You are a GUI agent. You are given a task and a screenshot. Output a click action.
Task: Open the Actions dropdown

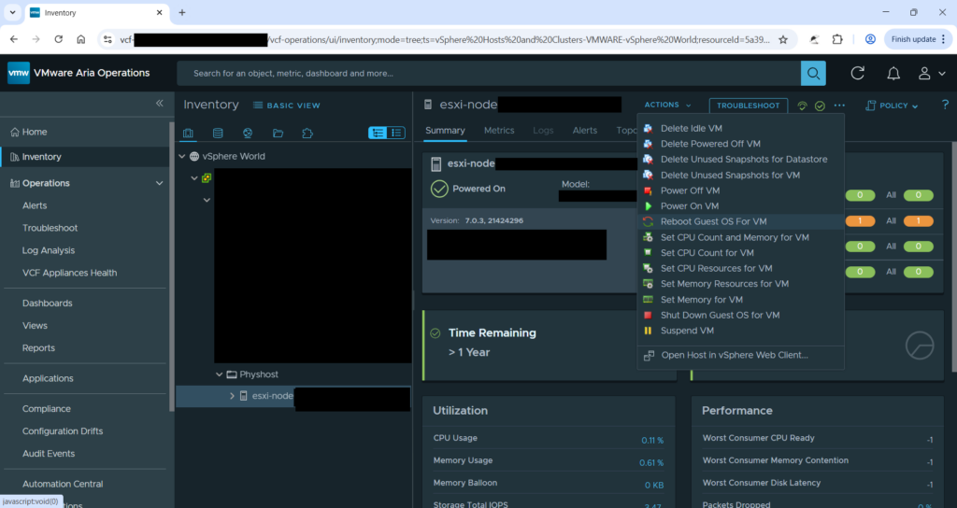point(667,105)
